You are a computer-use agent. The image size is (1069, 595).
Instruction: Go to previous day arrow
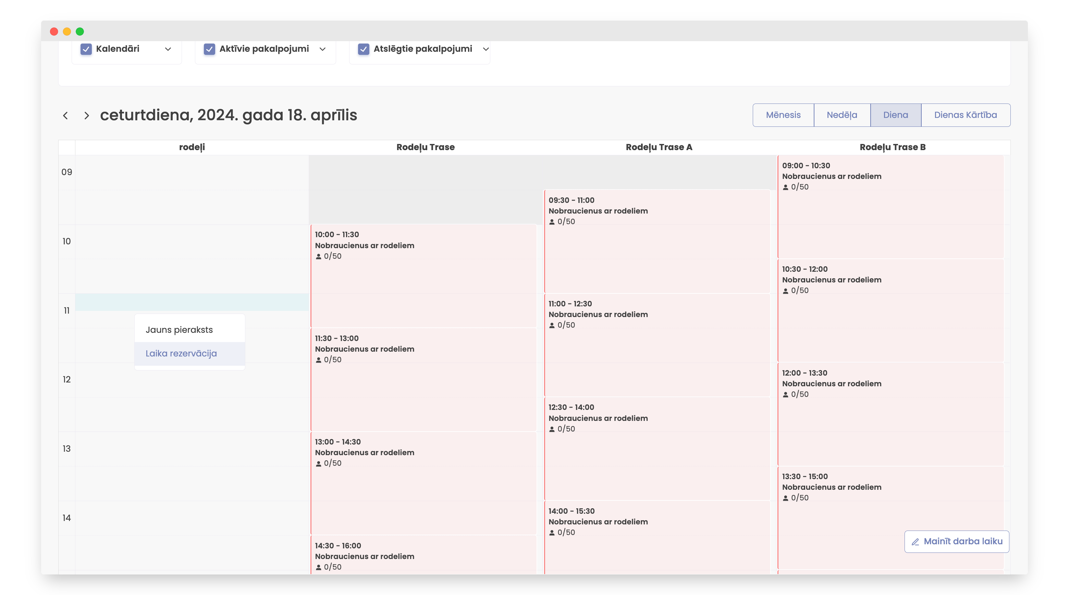(x=65, y=116)
